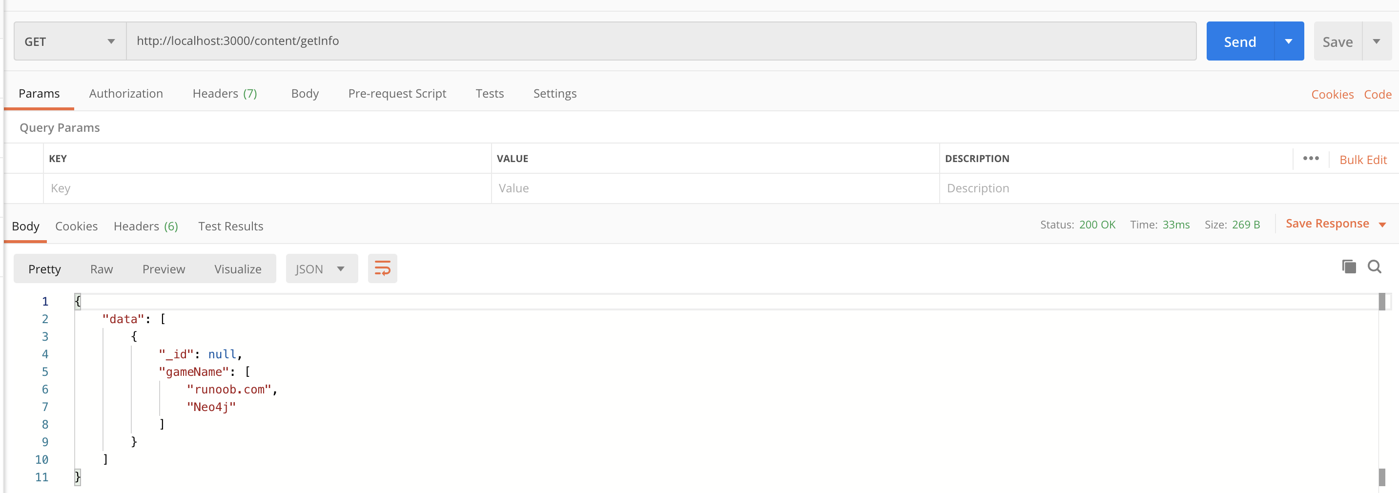The width and height of the screenshot is (1399, 493).
Task: Open Bulk Edit for query params
Action: (x=1363, y=159)
